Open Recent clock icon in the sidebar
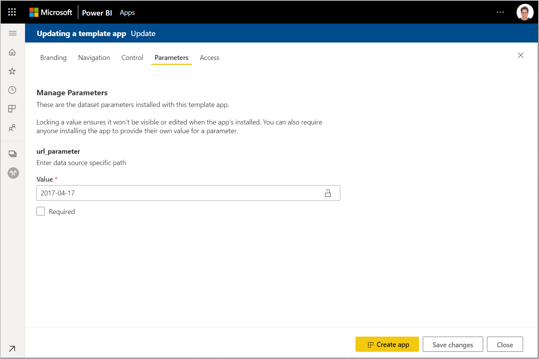The image size is (539, 359). point(13,90)
